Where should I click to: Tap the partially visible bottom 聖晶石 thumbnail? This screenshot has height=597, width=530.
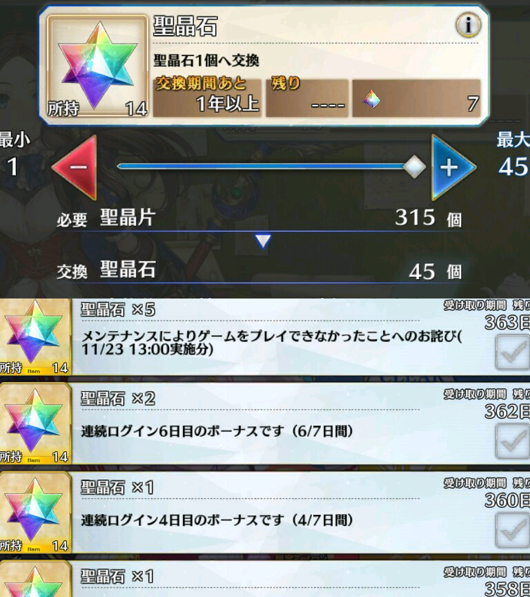pos(35,579)
